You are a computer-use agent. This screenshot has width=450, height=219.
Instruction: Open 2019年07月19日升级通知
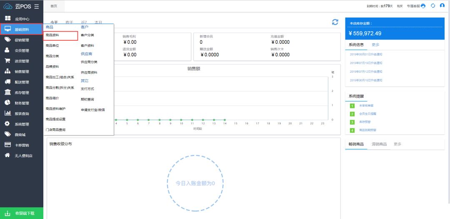tap(366, 63)
